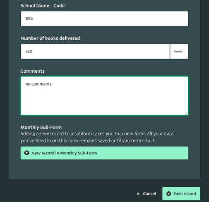Click the School Name - Code label
209x202 pixels.
43,6
